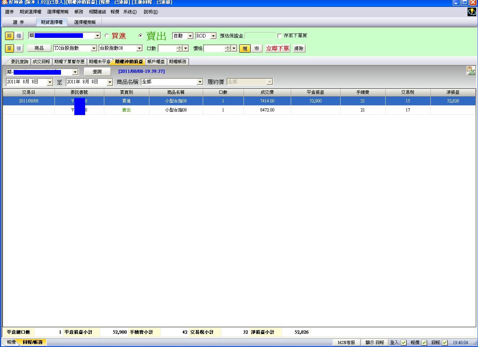Viewport: 478px width, 347px height.
Task: Switch to the 期權帳務 tab
Action: click(x=178, y=62)
